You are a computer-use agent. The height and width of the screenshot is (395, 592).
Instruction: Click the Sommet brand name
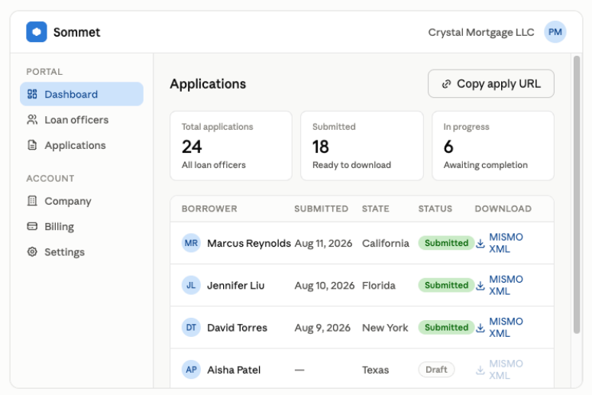[x=76, y=32]
